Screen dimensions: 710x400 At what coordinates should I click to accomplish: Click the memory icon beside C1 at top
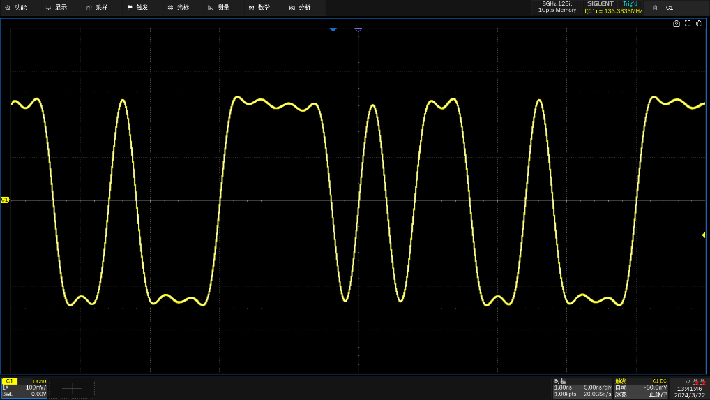point(655,8)
